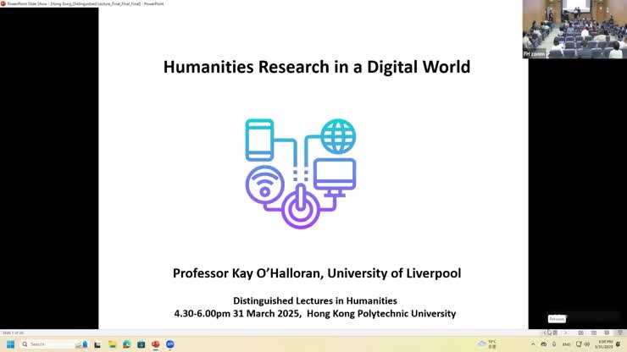Open See all slides grid button
Viewport: 627px width, 352px height.
[x=555, y=333]
